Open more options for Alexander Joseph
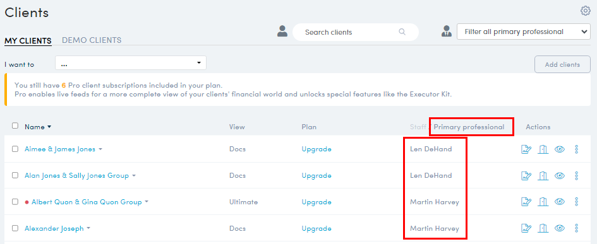 576,228
